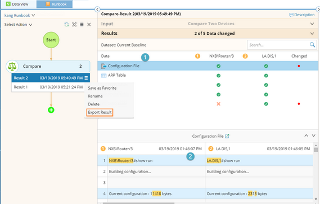Click the Compare scales icon
This screenshot has height=204, width=320.
pyautogui.click(x=12, y=66)
